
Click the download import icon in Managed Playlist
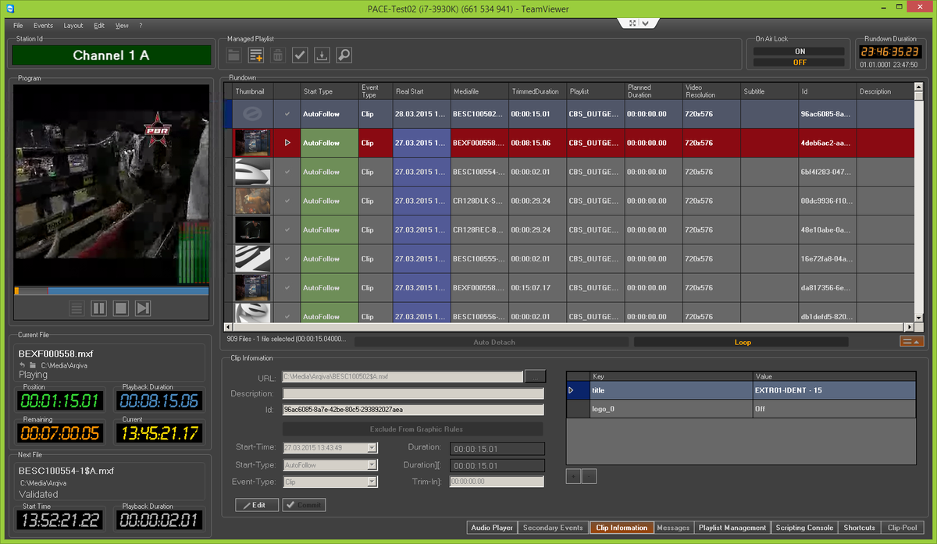click(322, 55)
